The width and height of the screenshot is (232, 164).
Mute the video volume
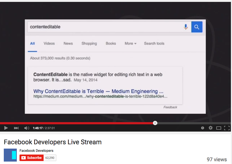27,128
